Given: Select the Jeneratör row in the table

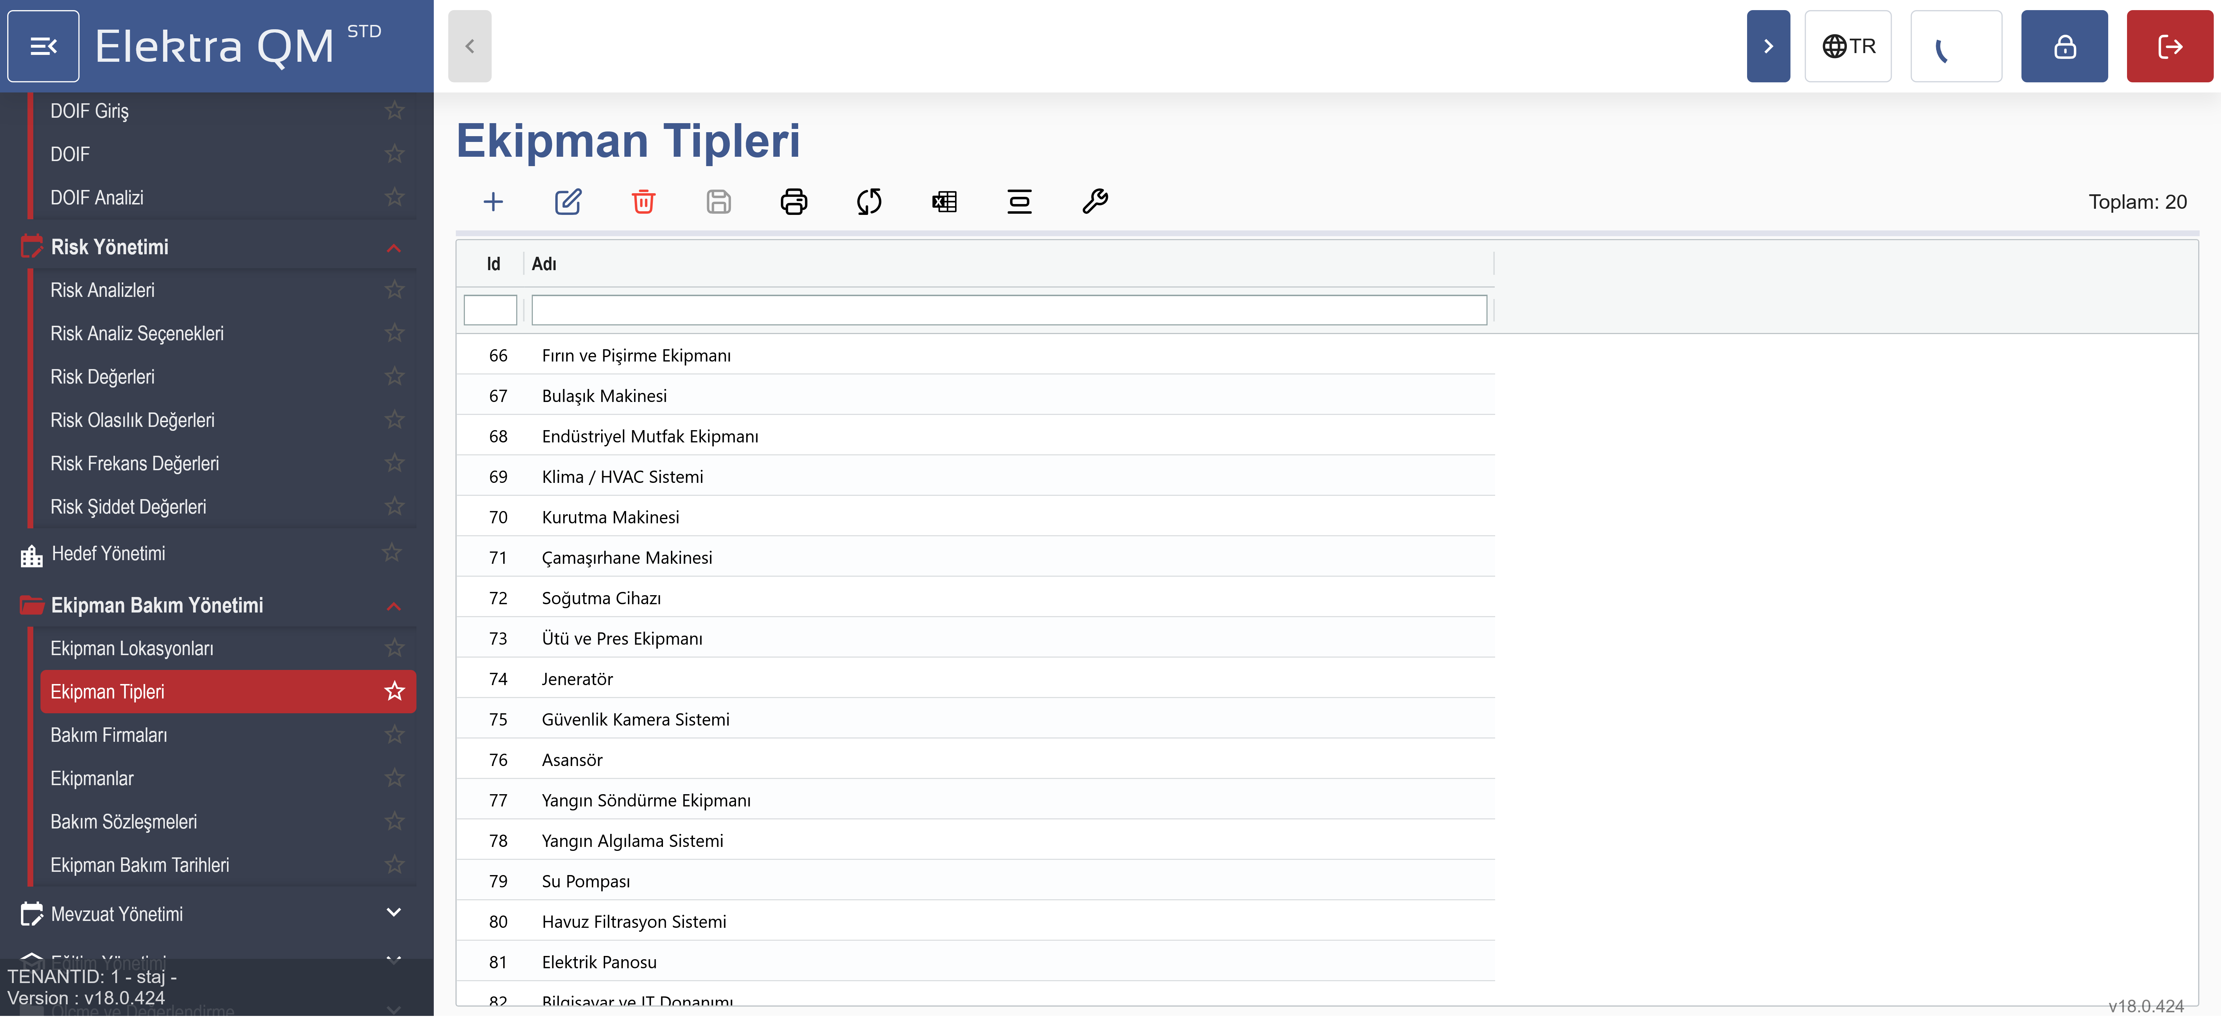Looking at the screenshot, I should click(578, 679).
